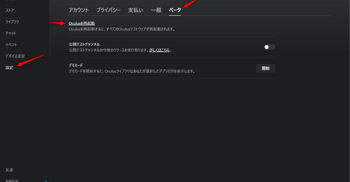
Task: Open チャット in the sidebar
Action: point(11,33)
